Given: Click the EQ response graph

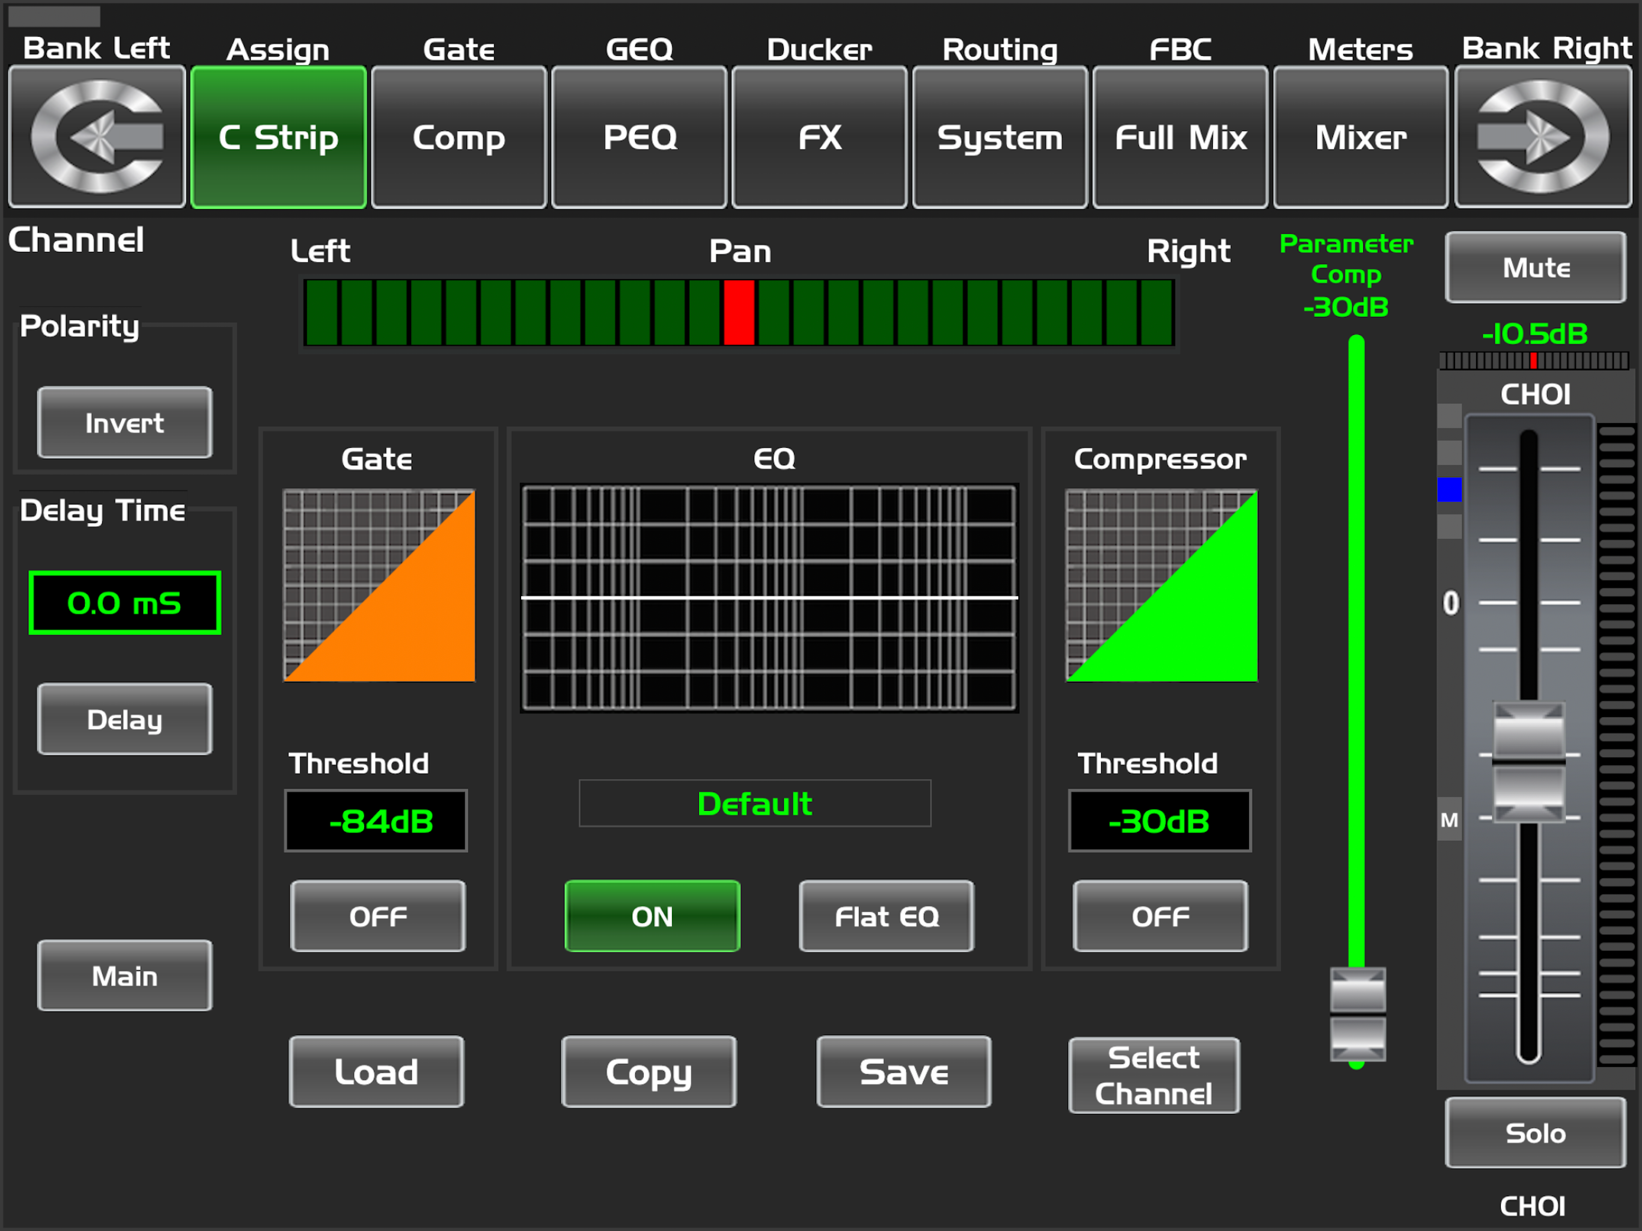Looking at the screenshot, I should coord(769,597).
